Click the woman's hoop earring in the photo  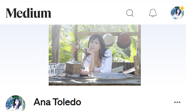pos(100,53)
